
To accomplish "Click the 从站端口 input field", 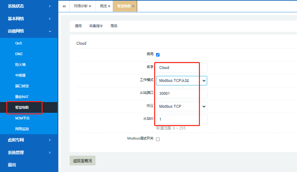I will click(182, 94).
